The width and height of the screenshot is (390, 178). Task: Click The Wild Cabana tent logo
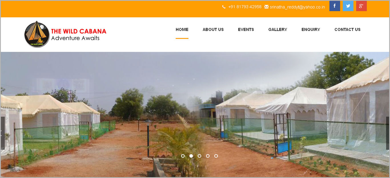37,34
